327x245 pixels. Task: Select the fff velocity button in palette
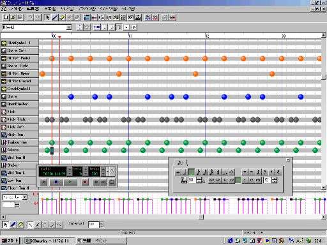[x=259, y=181]
